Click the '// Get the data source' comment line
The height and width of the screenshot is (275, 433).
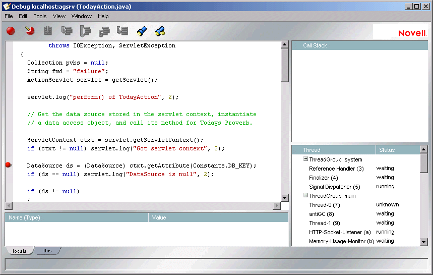click(142, 114)
